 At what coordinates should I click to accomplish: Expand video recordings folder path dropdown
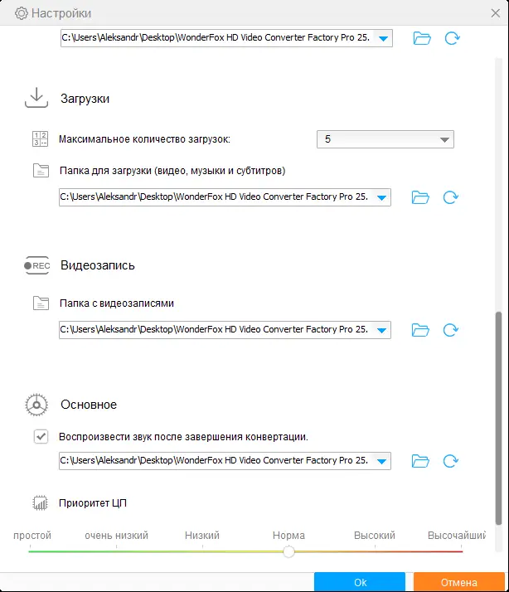coord(382,330)
